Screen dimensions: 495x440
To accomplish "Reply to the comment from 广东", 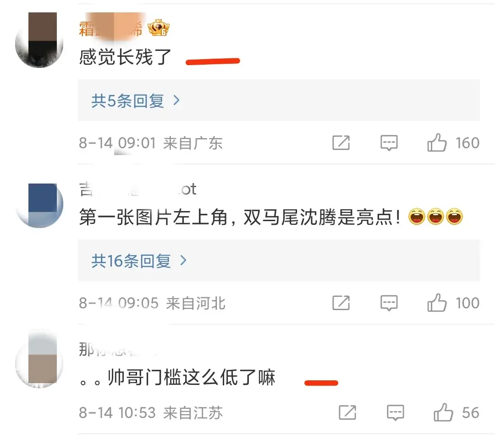I will tap(389, 143).
